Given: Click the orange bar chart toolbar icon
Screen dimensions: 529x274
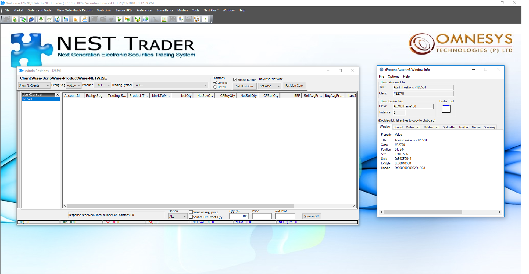Looking at the screenshot, I should (x=76, y=19).
